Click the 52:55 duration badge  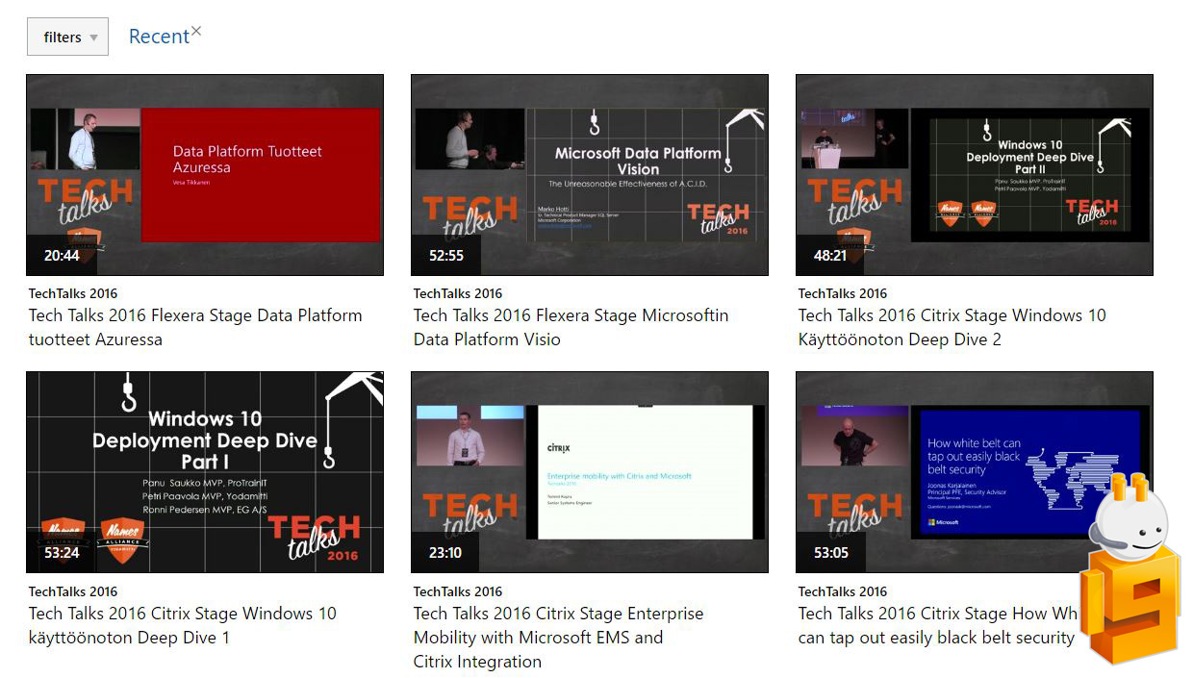tap(446, 256)
